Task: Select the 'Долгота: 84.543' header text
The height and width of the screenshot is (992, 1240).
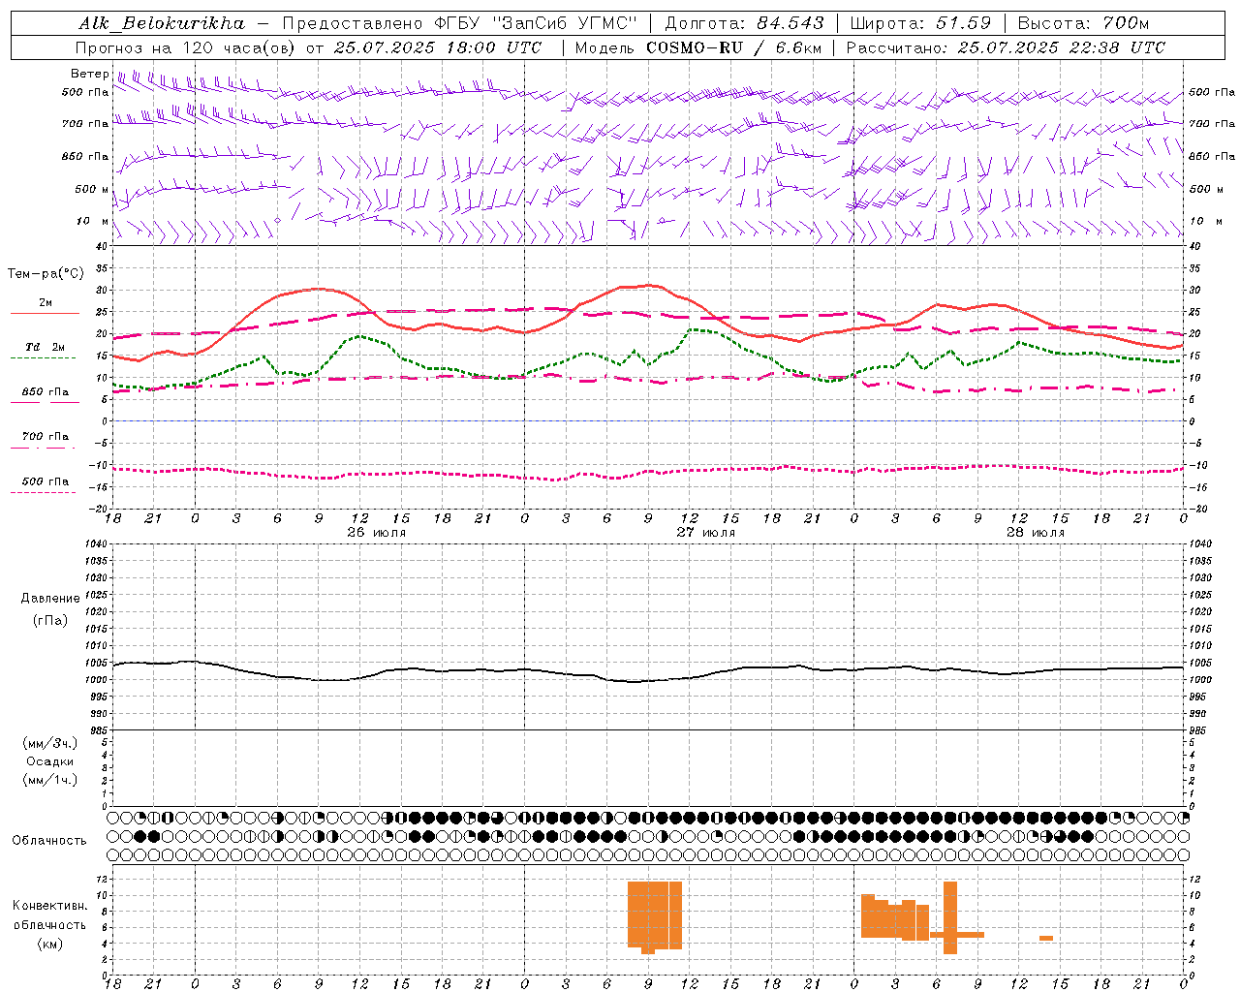Action: coord(745,23)
